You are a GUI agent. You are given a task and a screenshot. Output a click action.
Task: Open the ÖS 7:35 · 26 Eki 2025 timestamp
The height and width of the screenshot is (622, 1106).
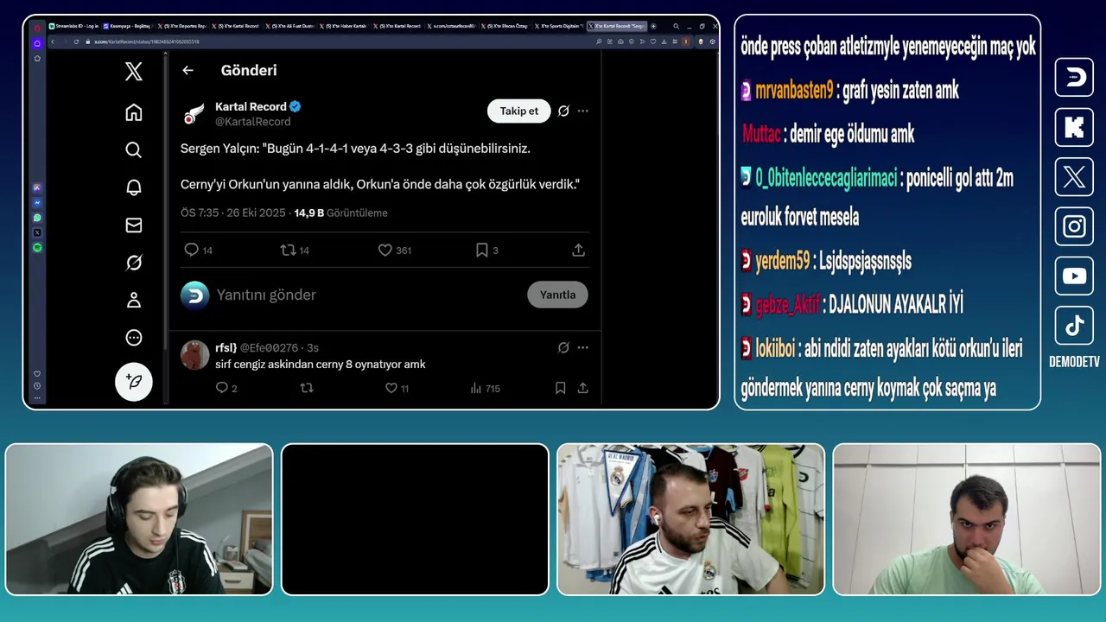(x=232, y=213)
